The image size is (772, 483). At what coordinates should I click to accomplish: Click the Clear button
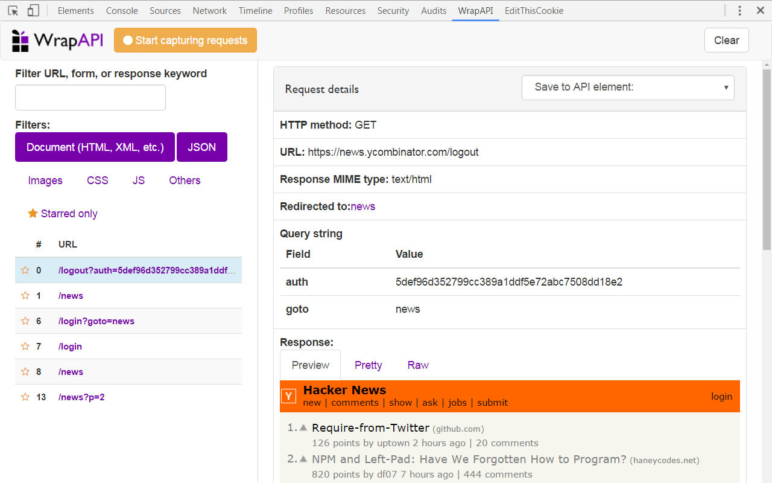pyautogui.click(x=727, y=40)
